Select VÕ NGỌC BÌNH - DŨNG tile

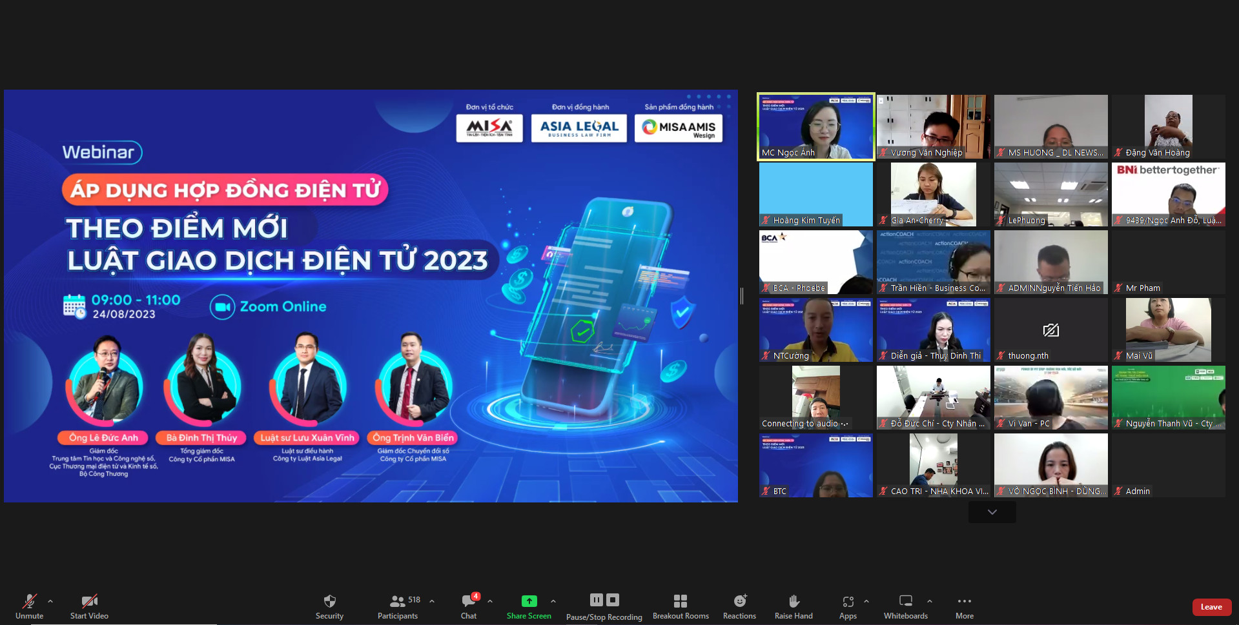(x=1051, y=465)
